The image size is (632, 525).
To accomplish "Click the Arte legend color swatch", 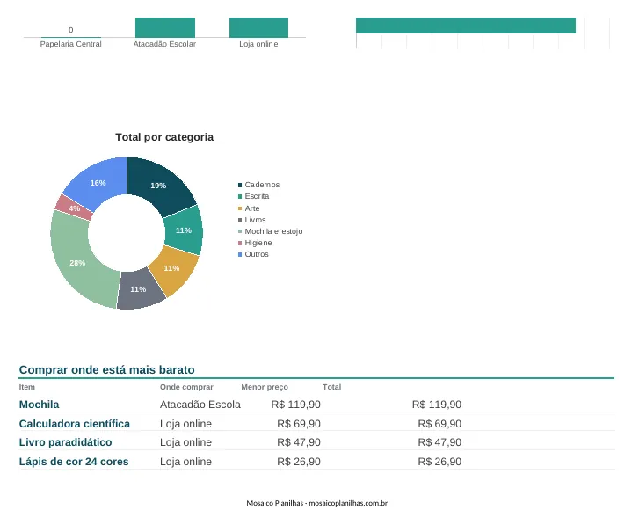I will (240, 208).
